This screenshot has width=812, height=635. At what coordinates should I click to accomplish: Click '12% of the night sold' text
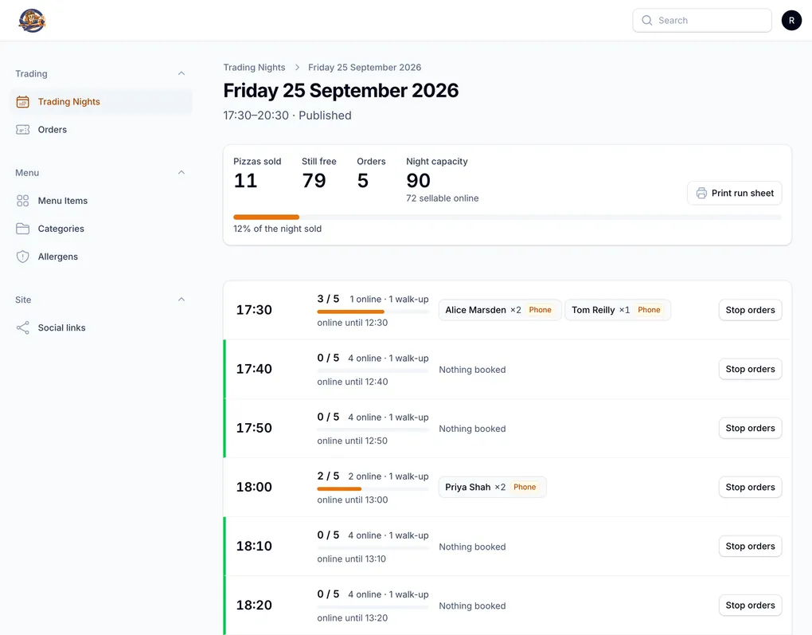point(278,229)
